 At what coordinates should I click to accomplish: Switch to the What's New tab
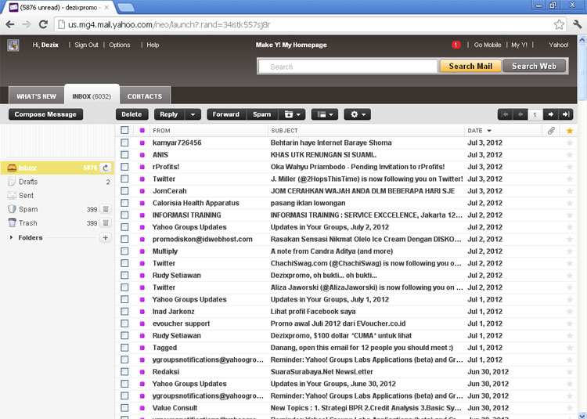pos(36,96)
